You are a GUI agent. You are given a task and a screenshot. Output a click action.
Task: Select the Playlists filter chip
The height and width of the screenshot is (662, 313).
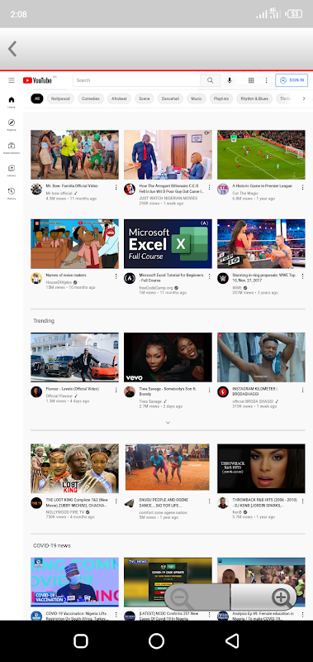coord(221,98)
